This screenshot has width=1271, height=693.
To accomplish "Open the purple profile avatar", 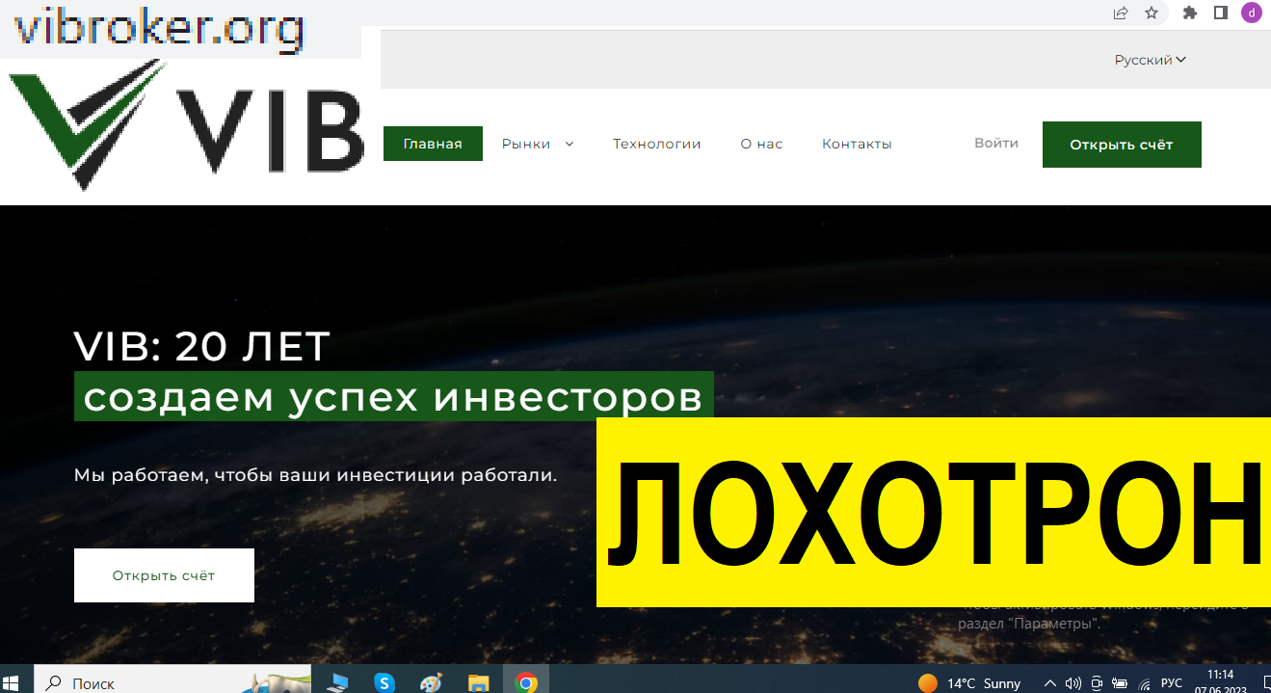I will click(1251, 13).
